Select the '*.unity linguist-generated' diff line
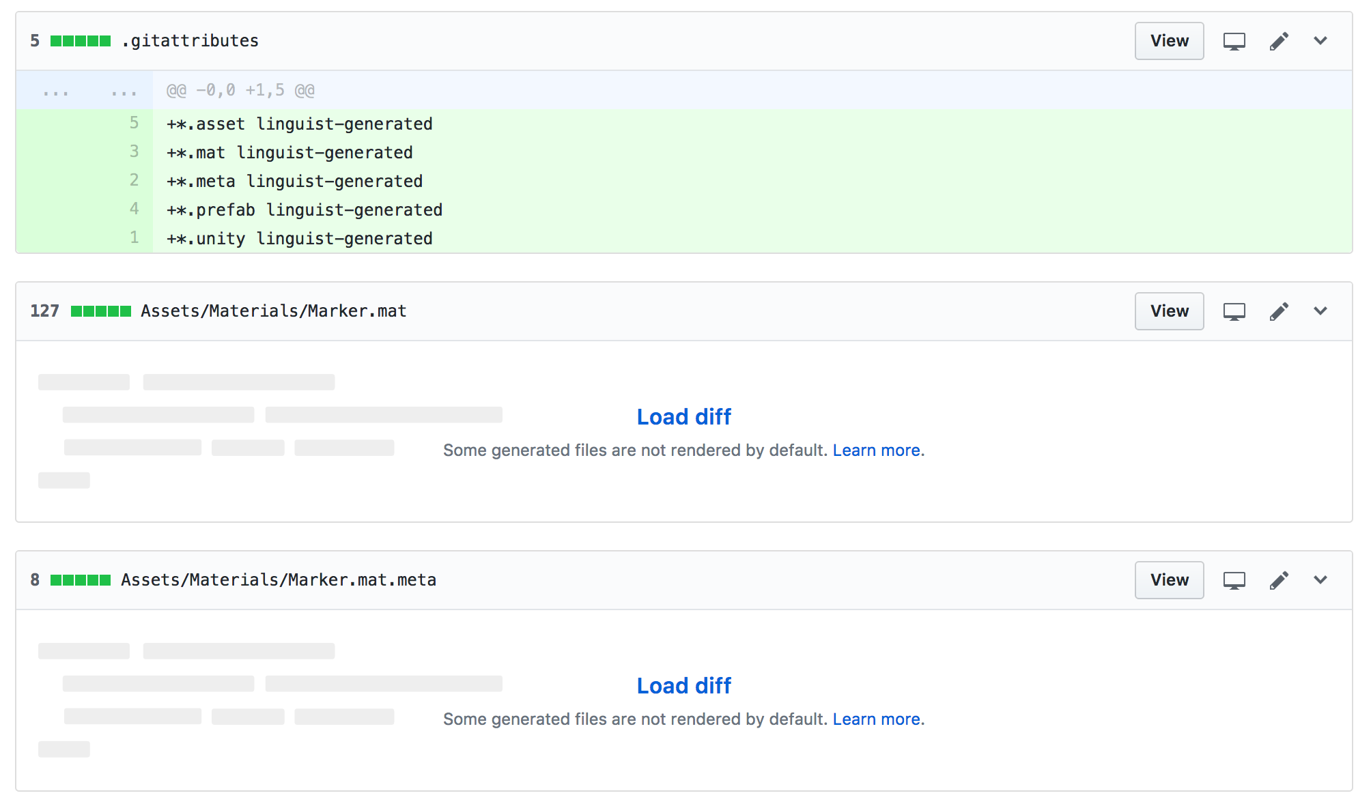Viewport: 1371px width, 804px height. point(683,238)
